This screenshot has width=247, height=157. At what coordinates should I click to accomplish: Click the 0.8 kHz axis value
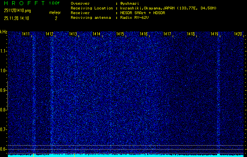pos(3,110)
